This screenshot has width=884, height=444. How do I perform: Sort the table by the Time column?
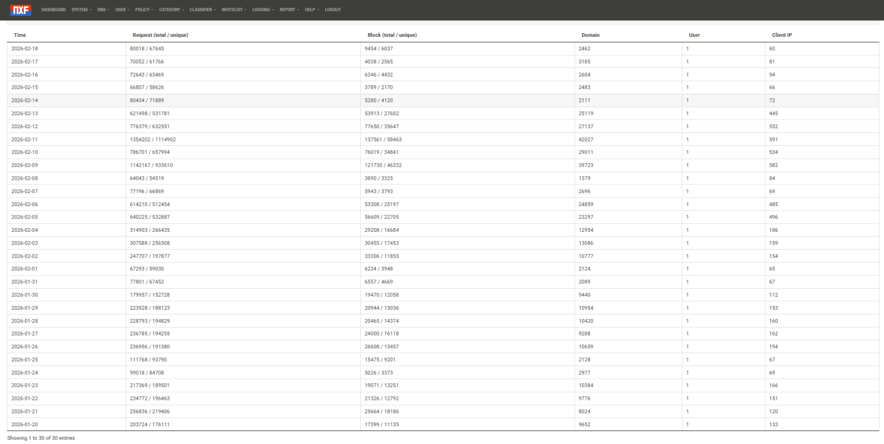(x=20, y=35)
